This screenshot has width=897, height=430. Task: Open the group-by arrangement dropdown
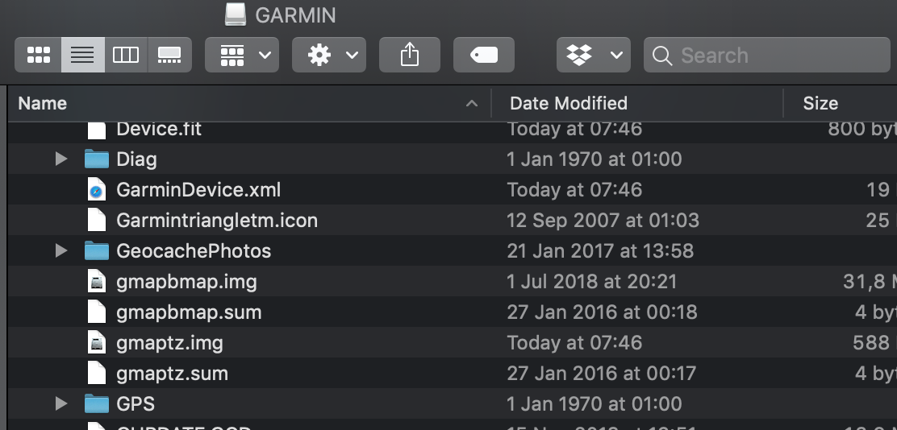242,55
